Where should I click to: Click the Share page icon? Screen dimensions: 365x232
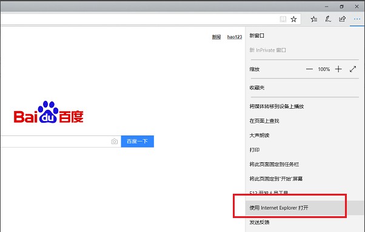pos(342,19)
